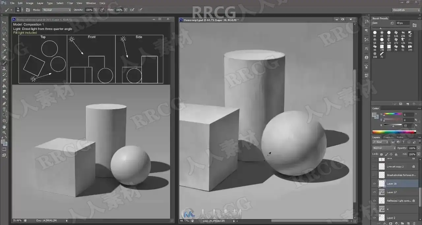Click Add layer style fx icon
The width and height of the screenshot is (422, 225).
pyautogui.click(x=385, y=223)
